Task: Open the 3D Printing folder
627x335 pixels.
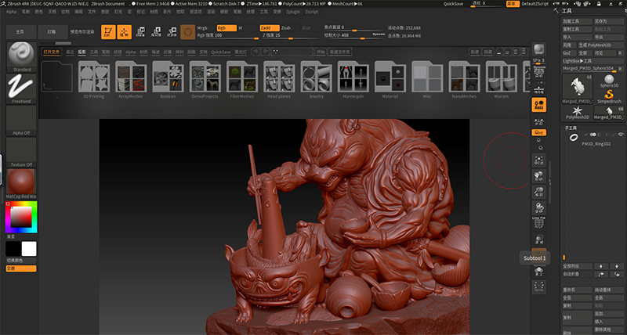Action: click(93, 80)
